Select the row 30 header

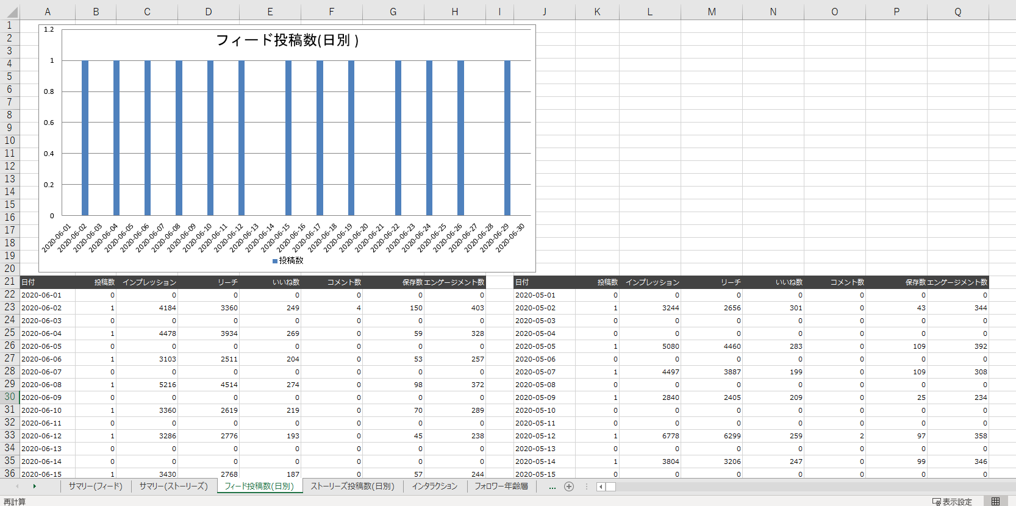coord(10,397)
